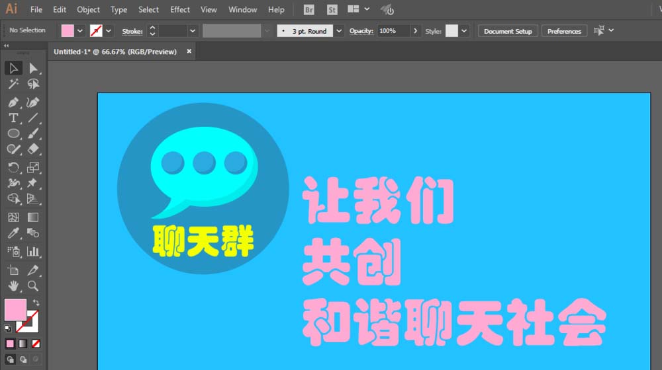
Task: Click the Preferences button
Action: pyautogui.click(x=564, y=31)
